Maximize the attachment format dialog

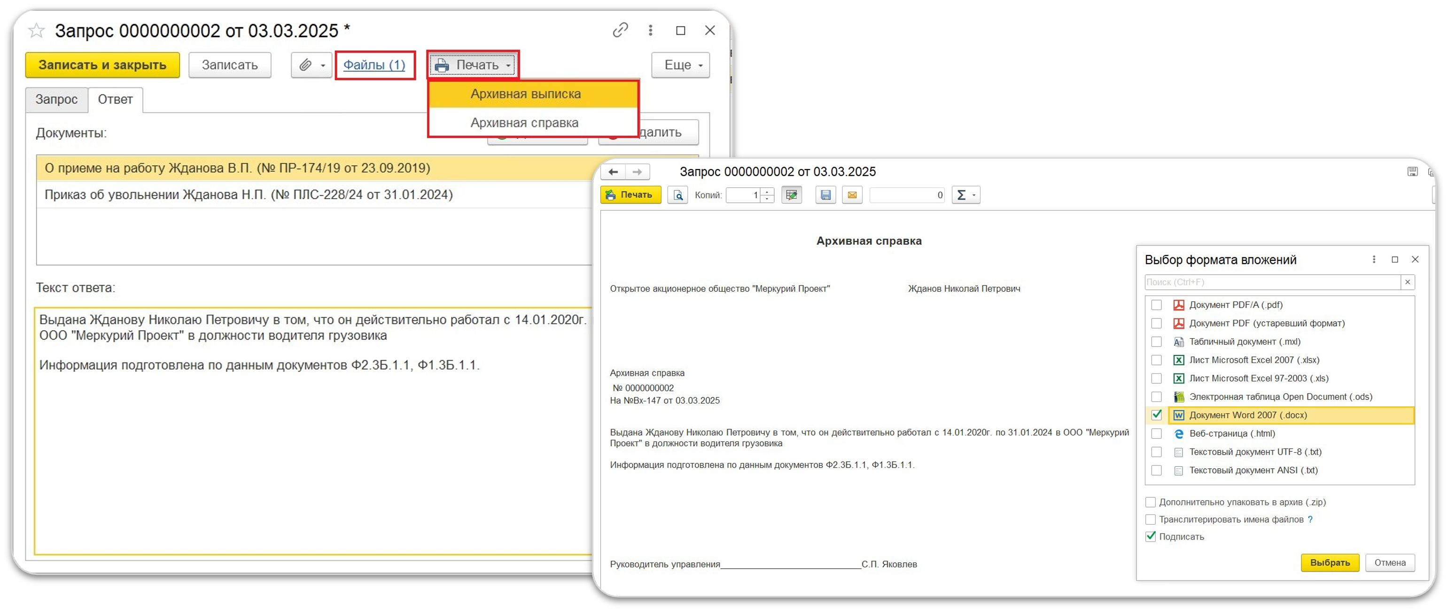(x=1395, y=259)
